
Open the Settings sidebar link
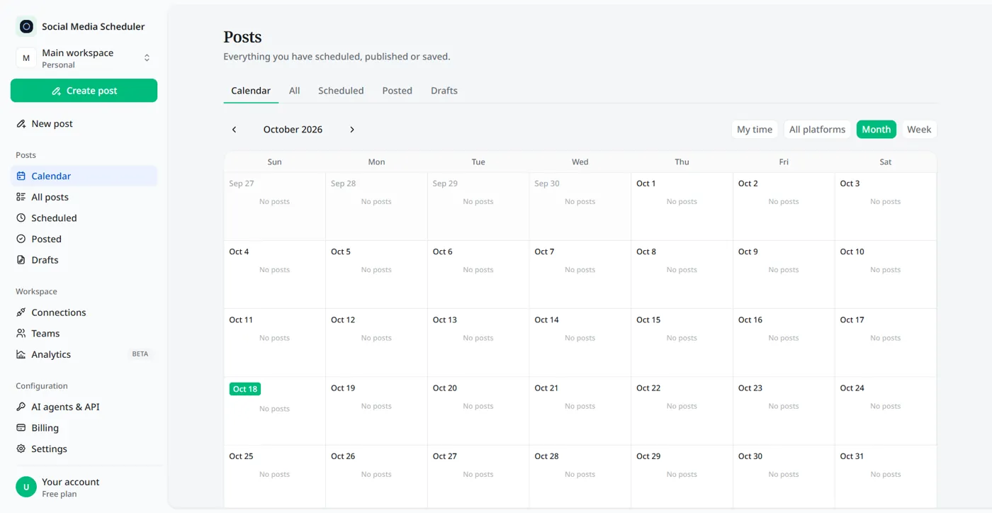84,449
